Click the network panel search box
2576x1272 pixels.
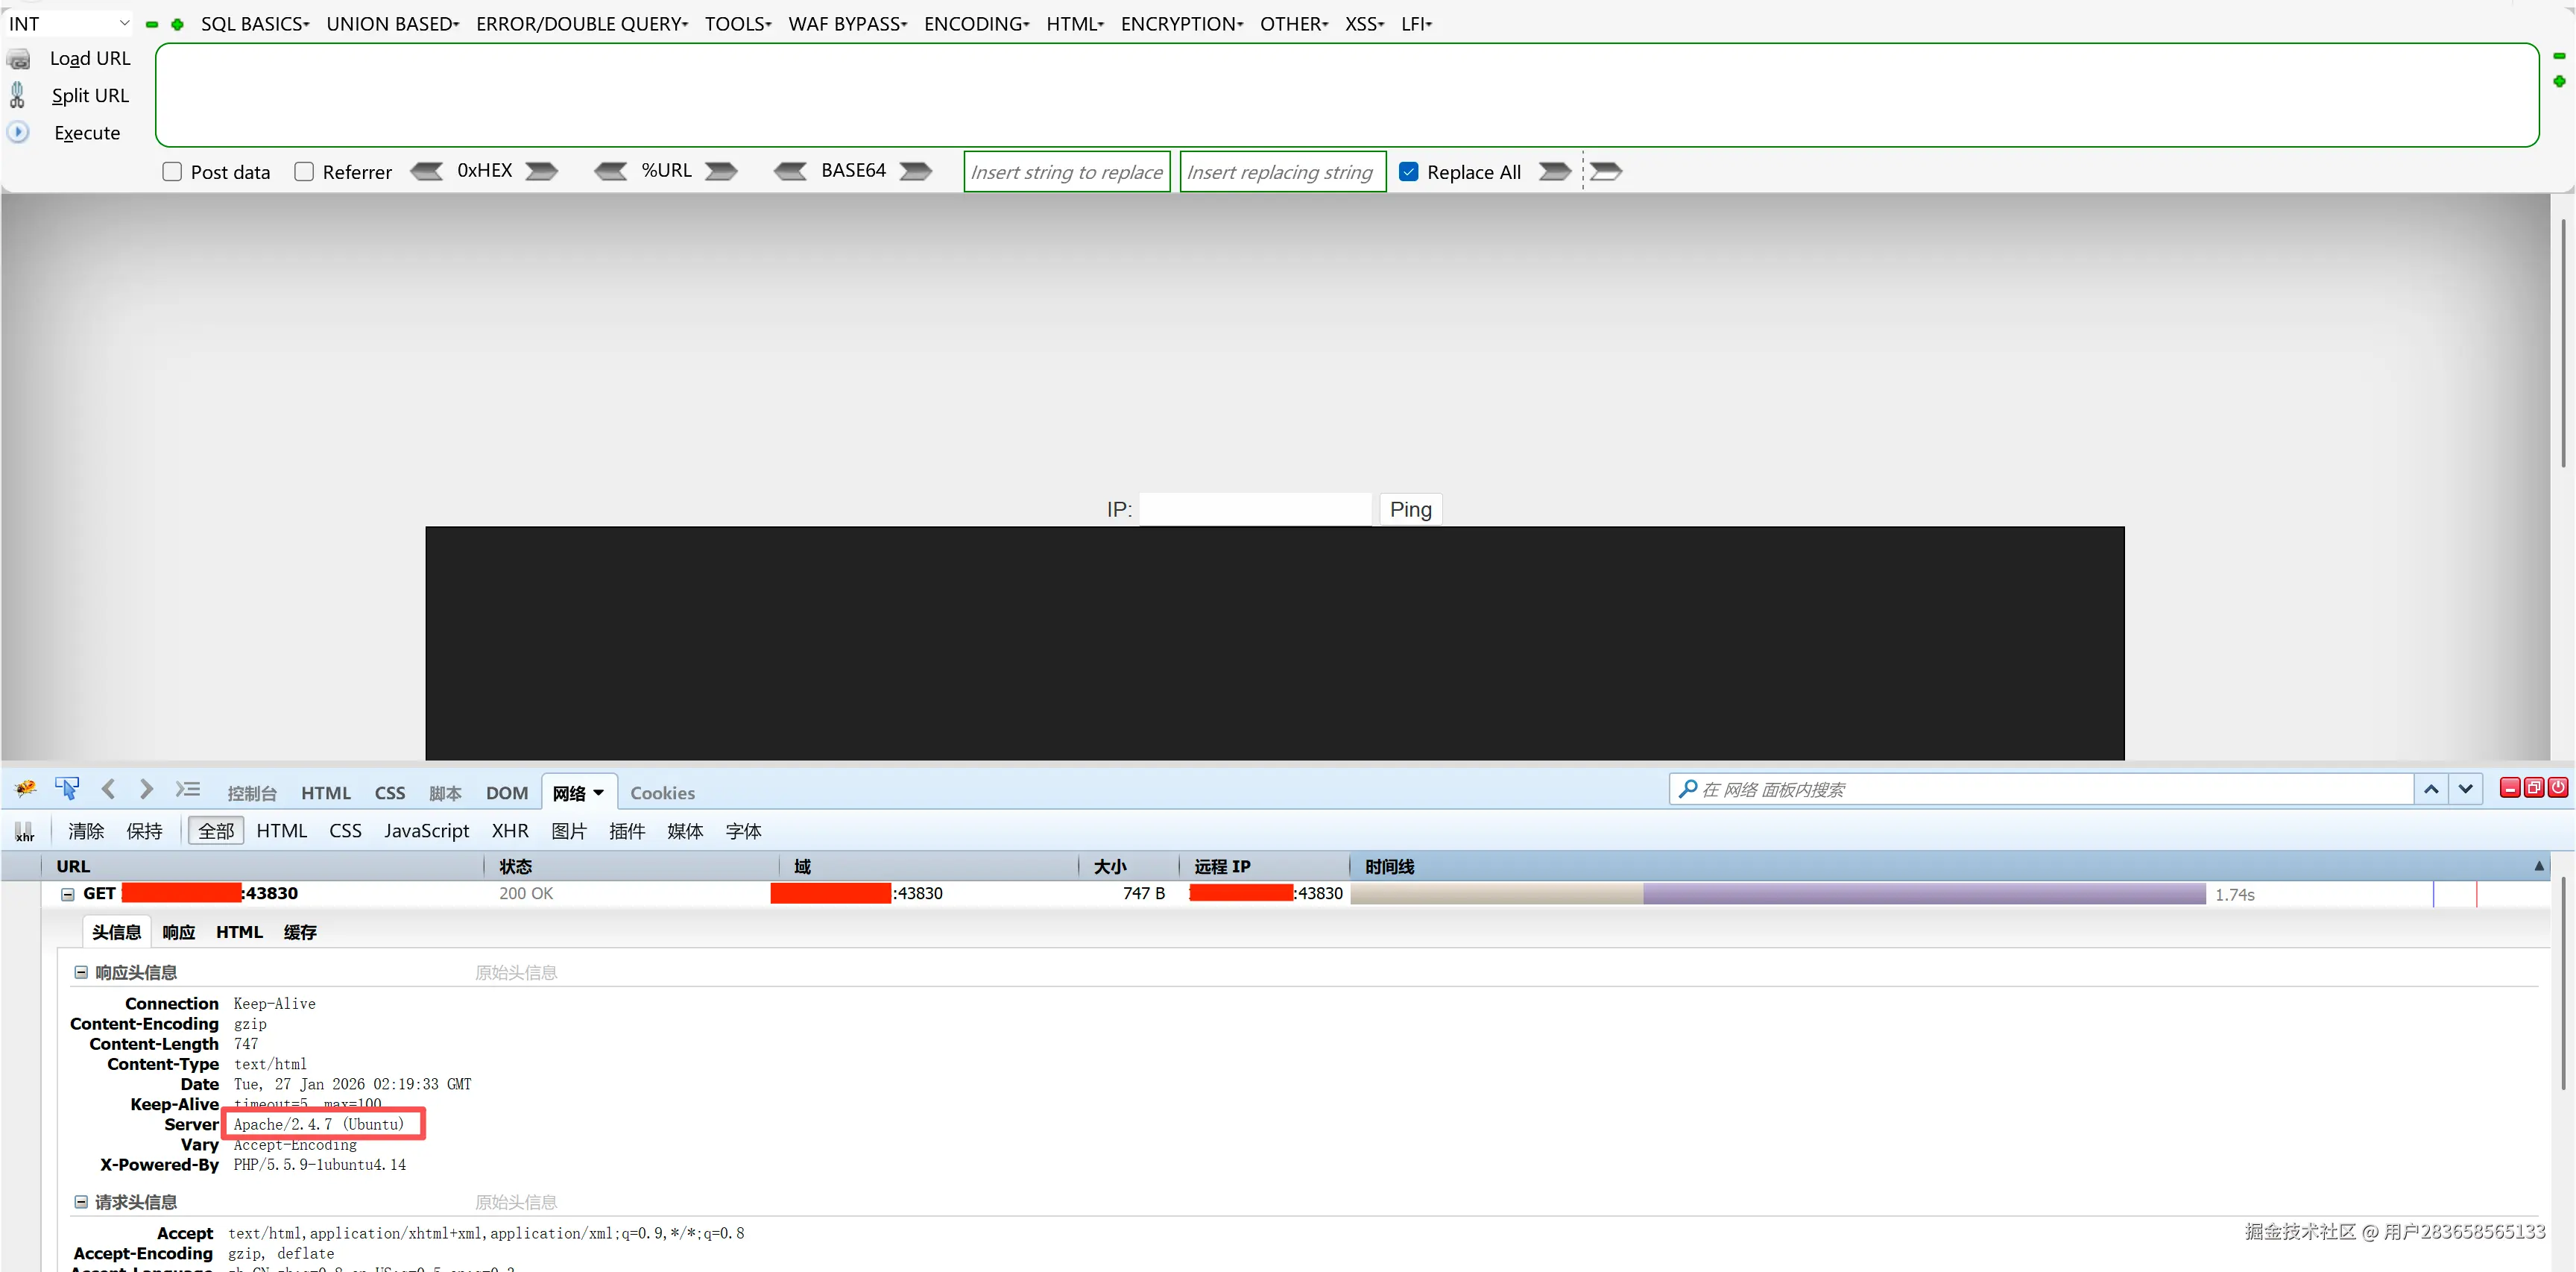(2042, 789)
